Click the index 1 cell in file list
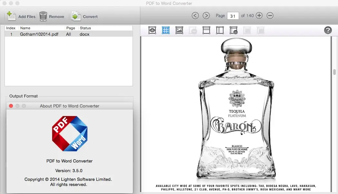Image resolution: width=338 pixels, height=194 pixels. coord(11,34)
